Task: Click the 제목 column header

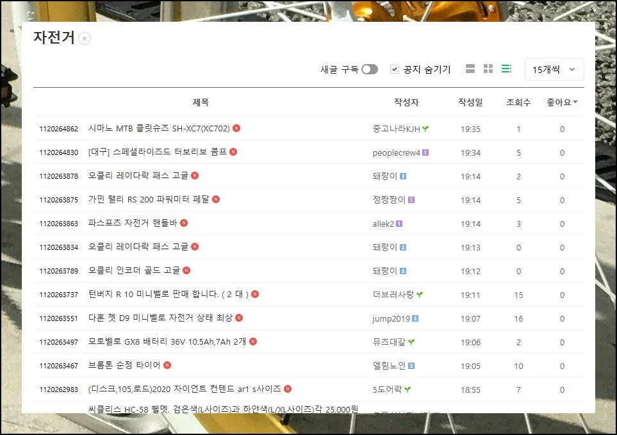Action: pyautogui.click(x=201, y=103)
